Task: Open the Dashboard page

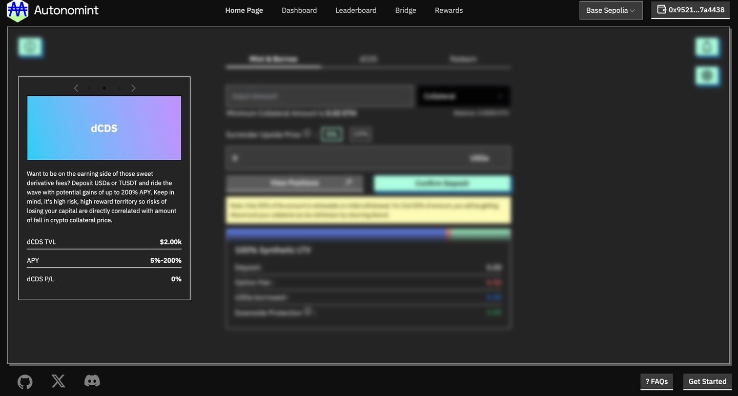Action: (x=299, y=10)
